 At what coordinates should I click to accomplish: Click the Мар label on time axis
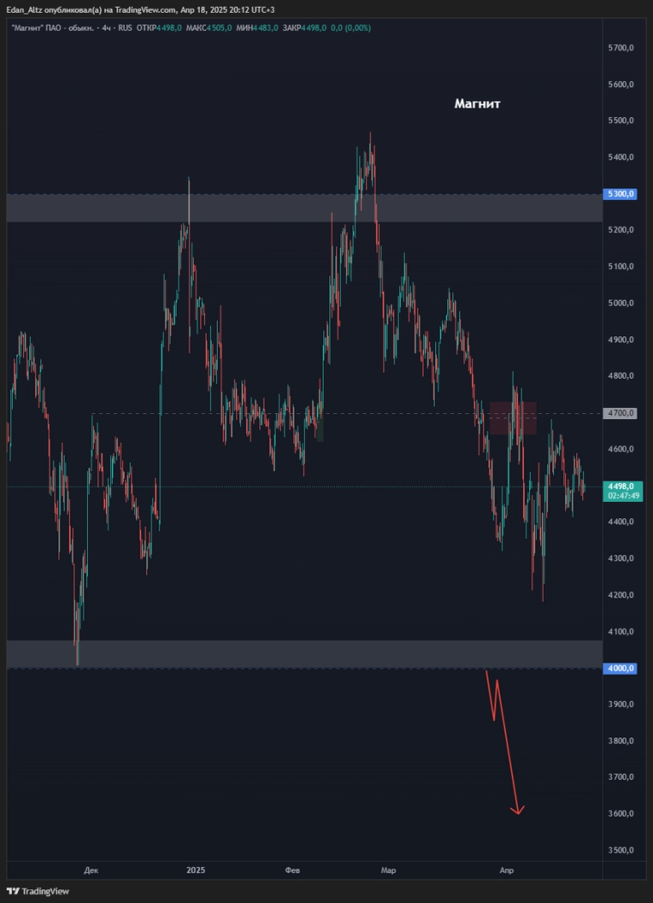(389, 871)
